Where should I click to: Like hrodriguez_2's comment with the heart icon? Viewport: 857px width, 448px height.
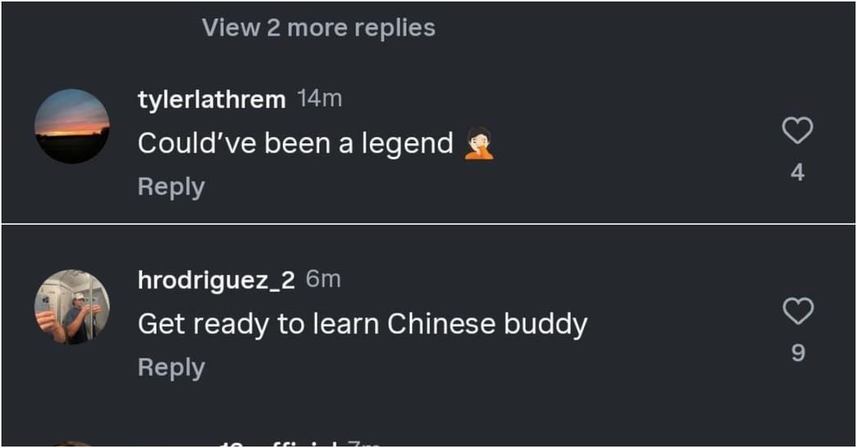(798, 311)
